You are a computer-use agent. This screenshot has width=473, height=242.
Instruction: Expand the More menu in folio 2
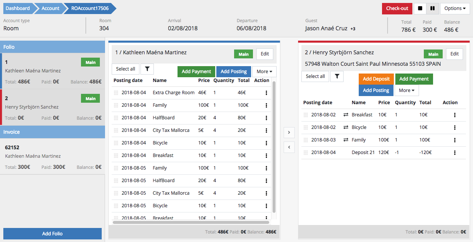[x=406, y=91]
